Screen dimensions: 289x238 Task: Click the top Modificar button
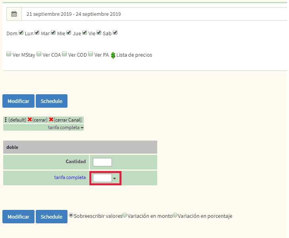pos(18,101)
